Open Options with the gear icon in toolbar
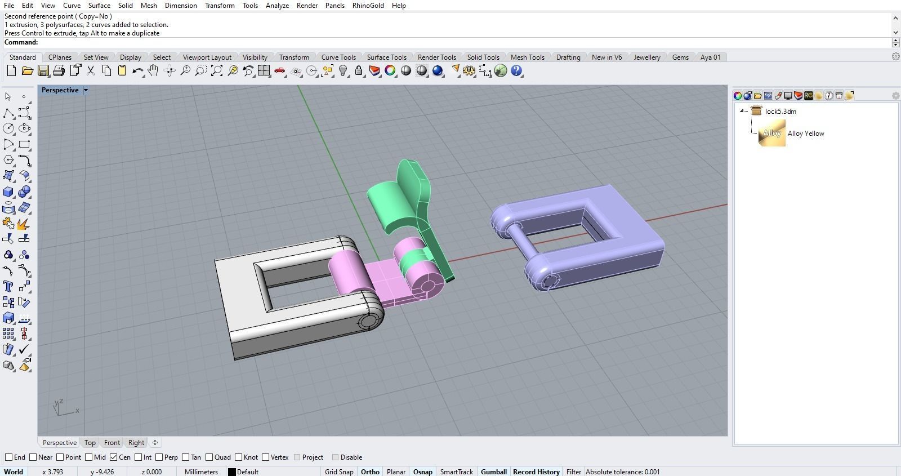901x476 pixels. click(x=469, y=70)
